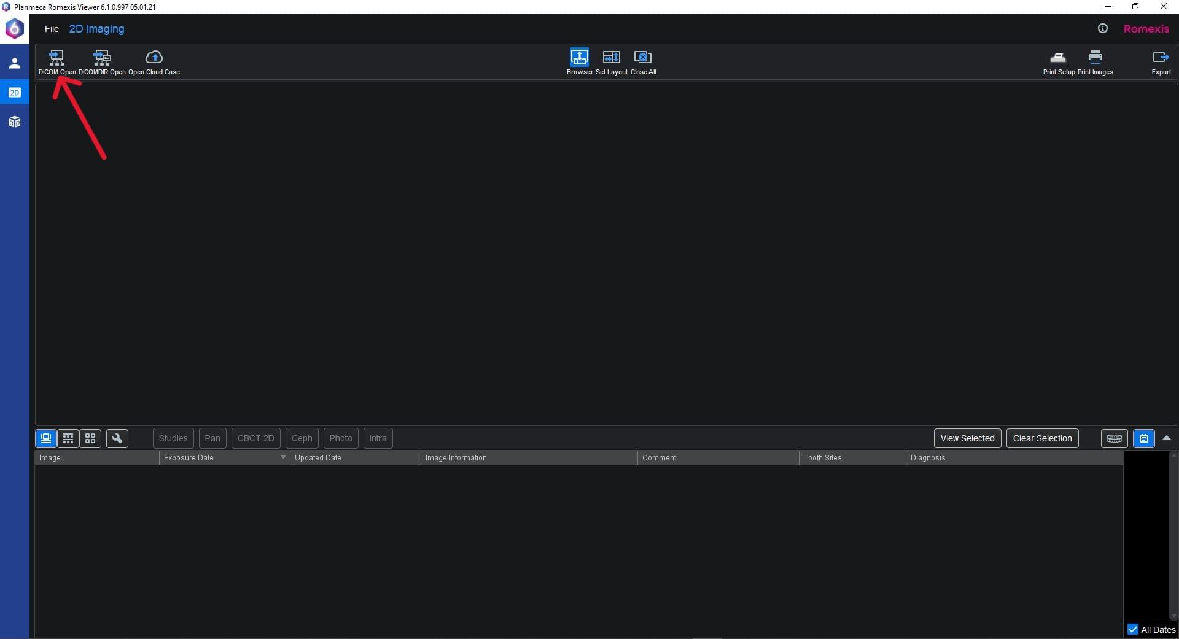Select the 2D Imaging tab
This screenshot has height=639, width=1179.
(x=96, y=29)
